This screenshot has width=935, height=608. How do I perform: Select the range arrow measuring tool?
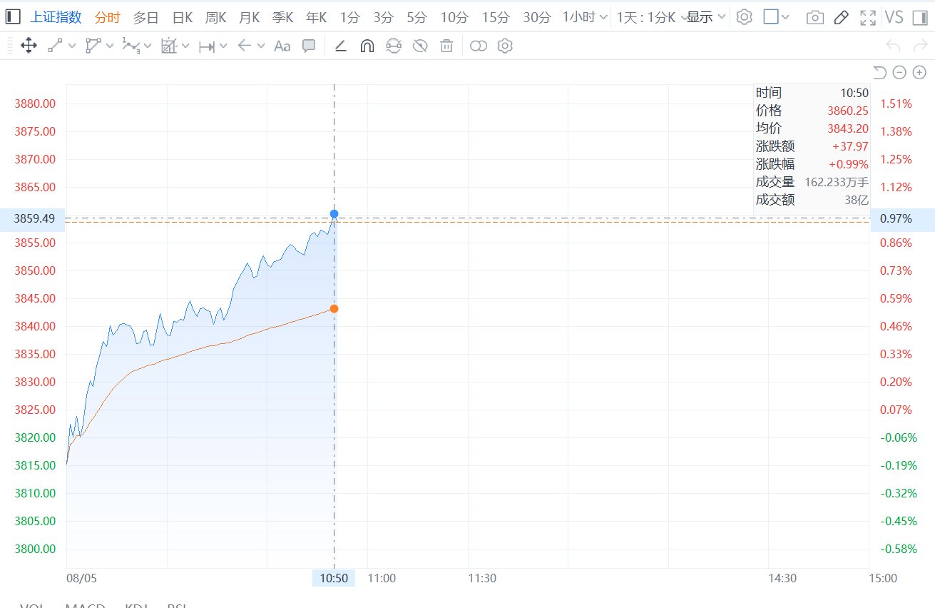(207, 46)
